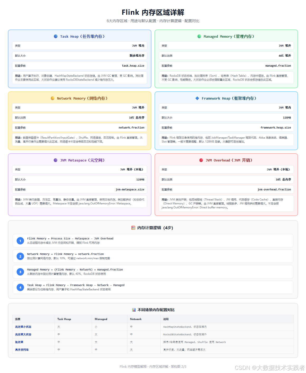Click the 'Task Heap' table column header
Screen dimensions: 306x373
coord(64,319)
